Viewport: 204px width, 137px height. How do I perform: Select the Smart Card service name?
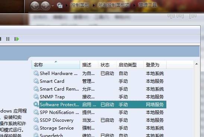(x=52, y=81)
